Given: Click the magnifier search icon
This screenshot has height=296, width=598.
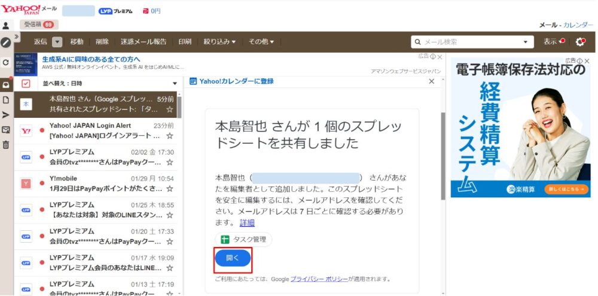Looking at the screenshot, I should (417, 42).
